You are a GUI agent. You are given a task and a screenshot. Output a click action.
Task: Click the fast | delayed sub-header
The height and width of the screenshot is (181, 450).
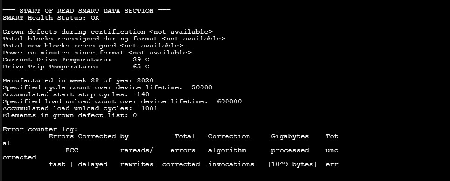78,164
